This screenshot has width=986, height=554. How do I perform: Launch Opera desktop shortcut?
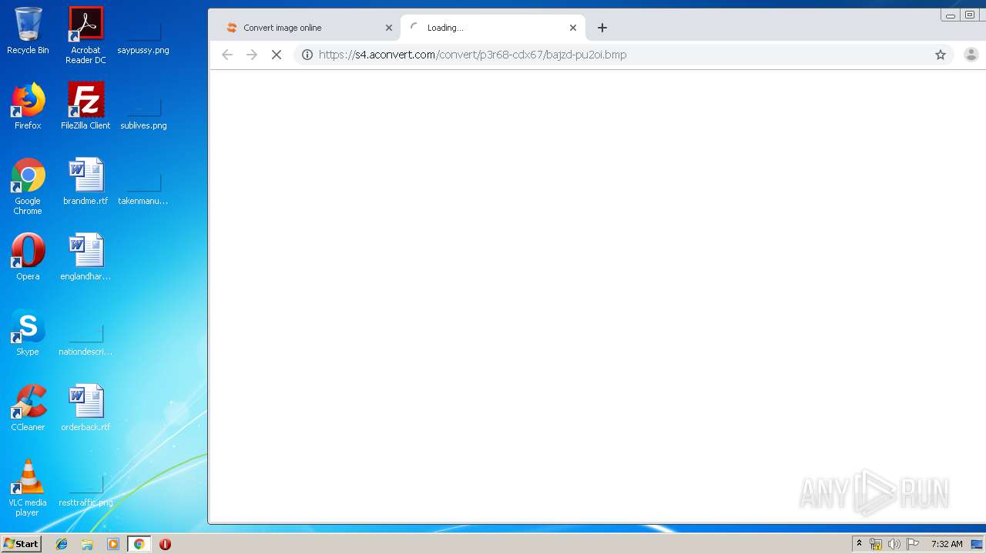pyautogui.click(x=28, y=257)
